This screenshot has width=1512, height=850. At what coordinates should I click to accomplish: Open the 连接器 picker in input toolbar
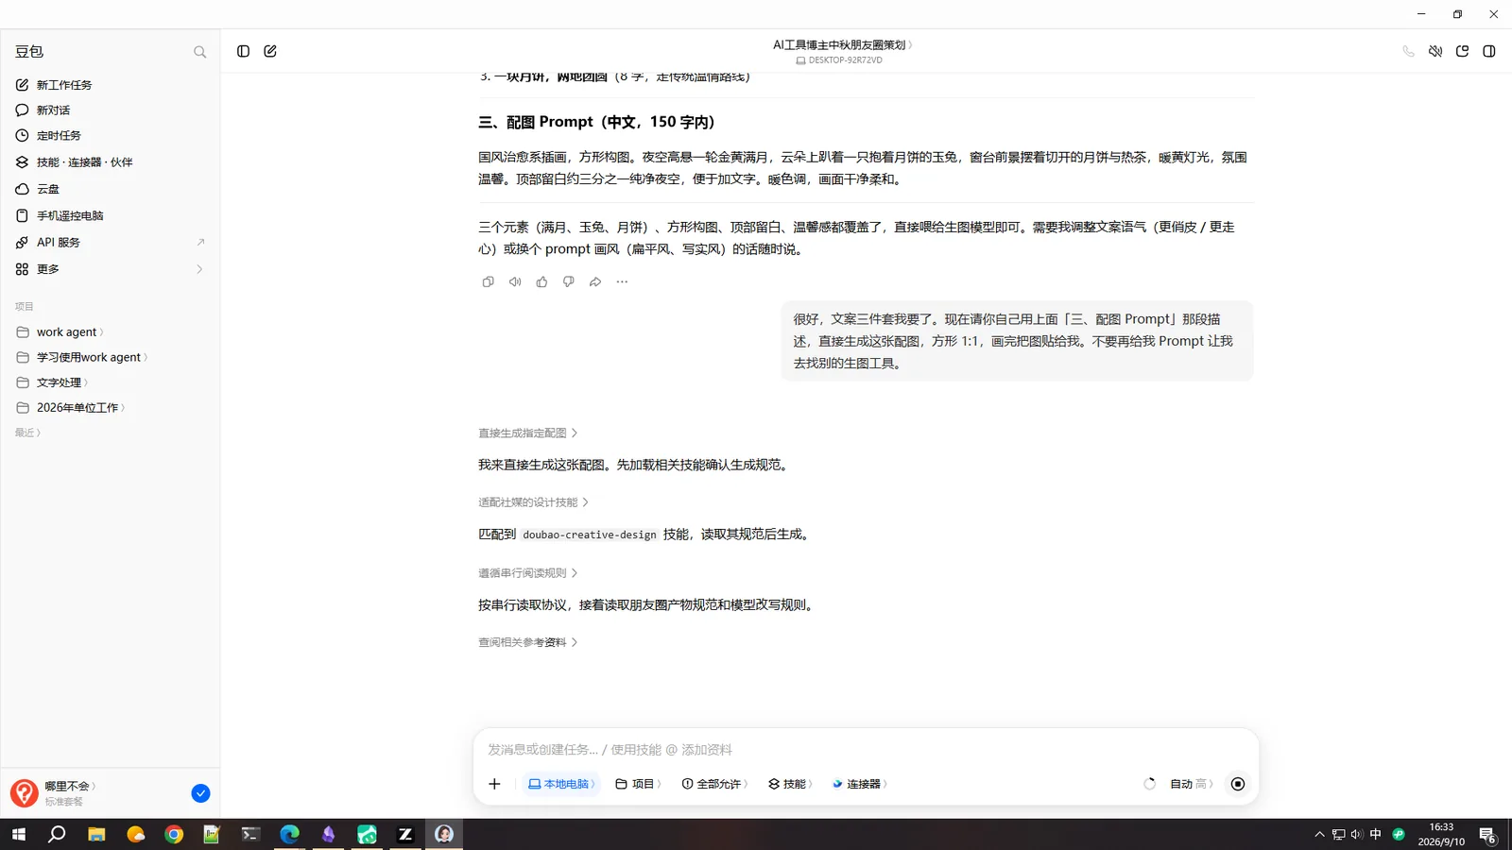click(x=859, y=784)
